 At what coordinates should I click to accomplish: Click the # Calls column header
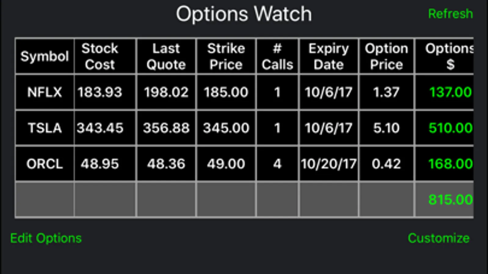coord(277,56)
